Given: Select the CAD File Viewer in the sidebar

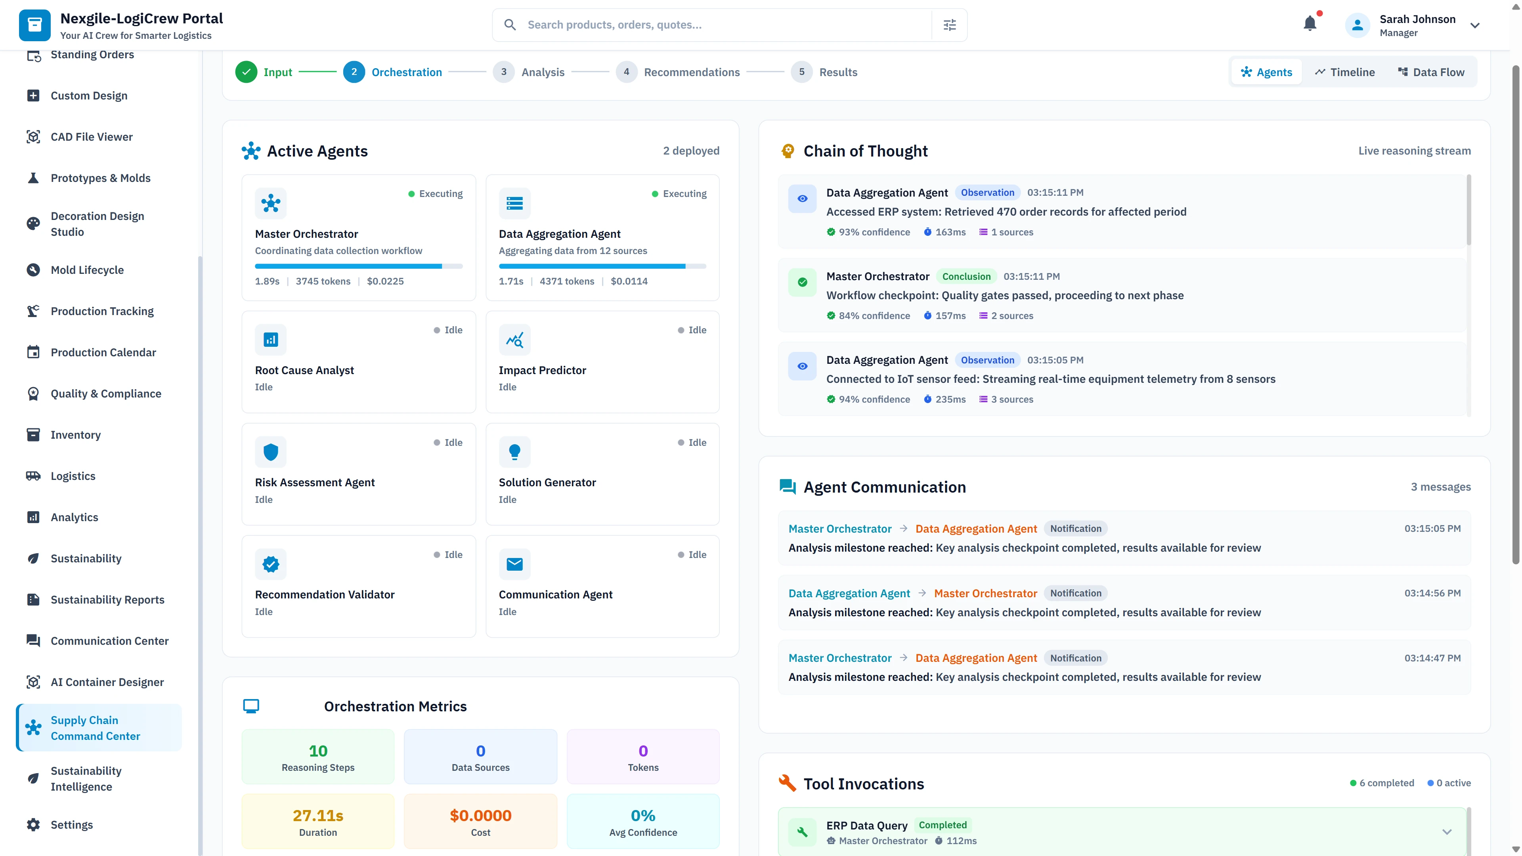Looking at the screenshot, I should pyautogui.click(x=34, y=136).
